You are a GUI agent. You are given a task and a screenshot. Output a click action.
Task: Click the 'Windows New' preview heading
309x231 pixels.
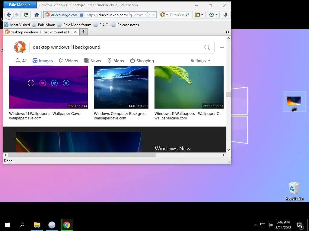[x=173, y=149]
